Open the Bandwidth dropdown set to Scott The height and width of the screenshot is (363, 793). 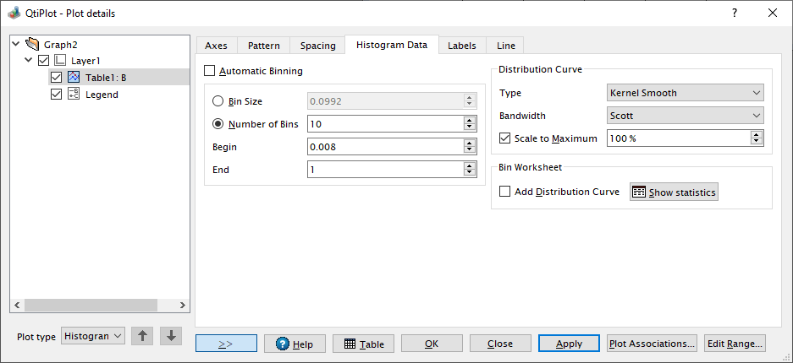[x=685, y=116]
